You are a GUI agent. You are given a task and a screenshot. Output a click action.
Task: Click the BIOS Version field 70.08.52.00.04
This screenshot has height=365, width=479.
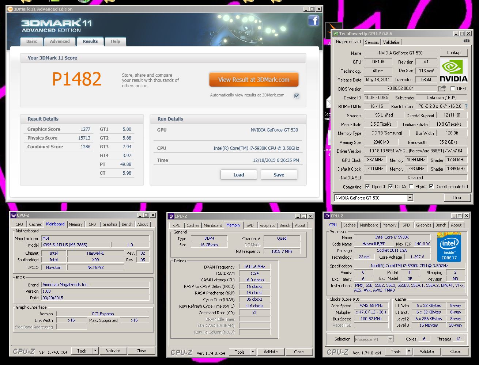pos(400,88)
